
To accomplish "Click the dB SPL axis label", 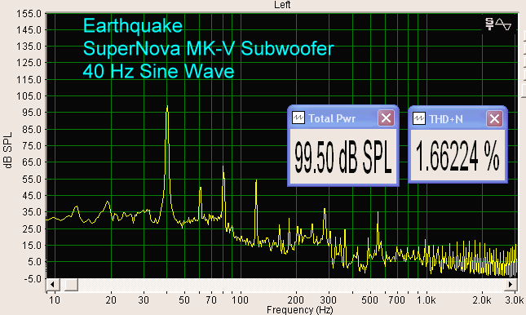I will point(8,150).
